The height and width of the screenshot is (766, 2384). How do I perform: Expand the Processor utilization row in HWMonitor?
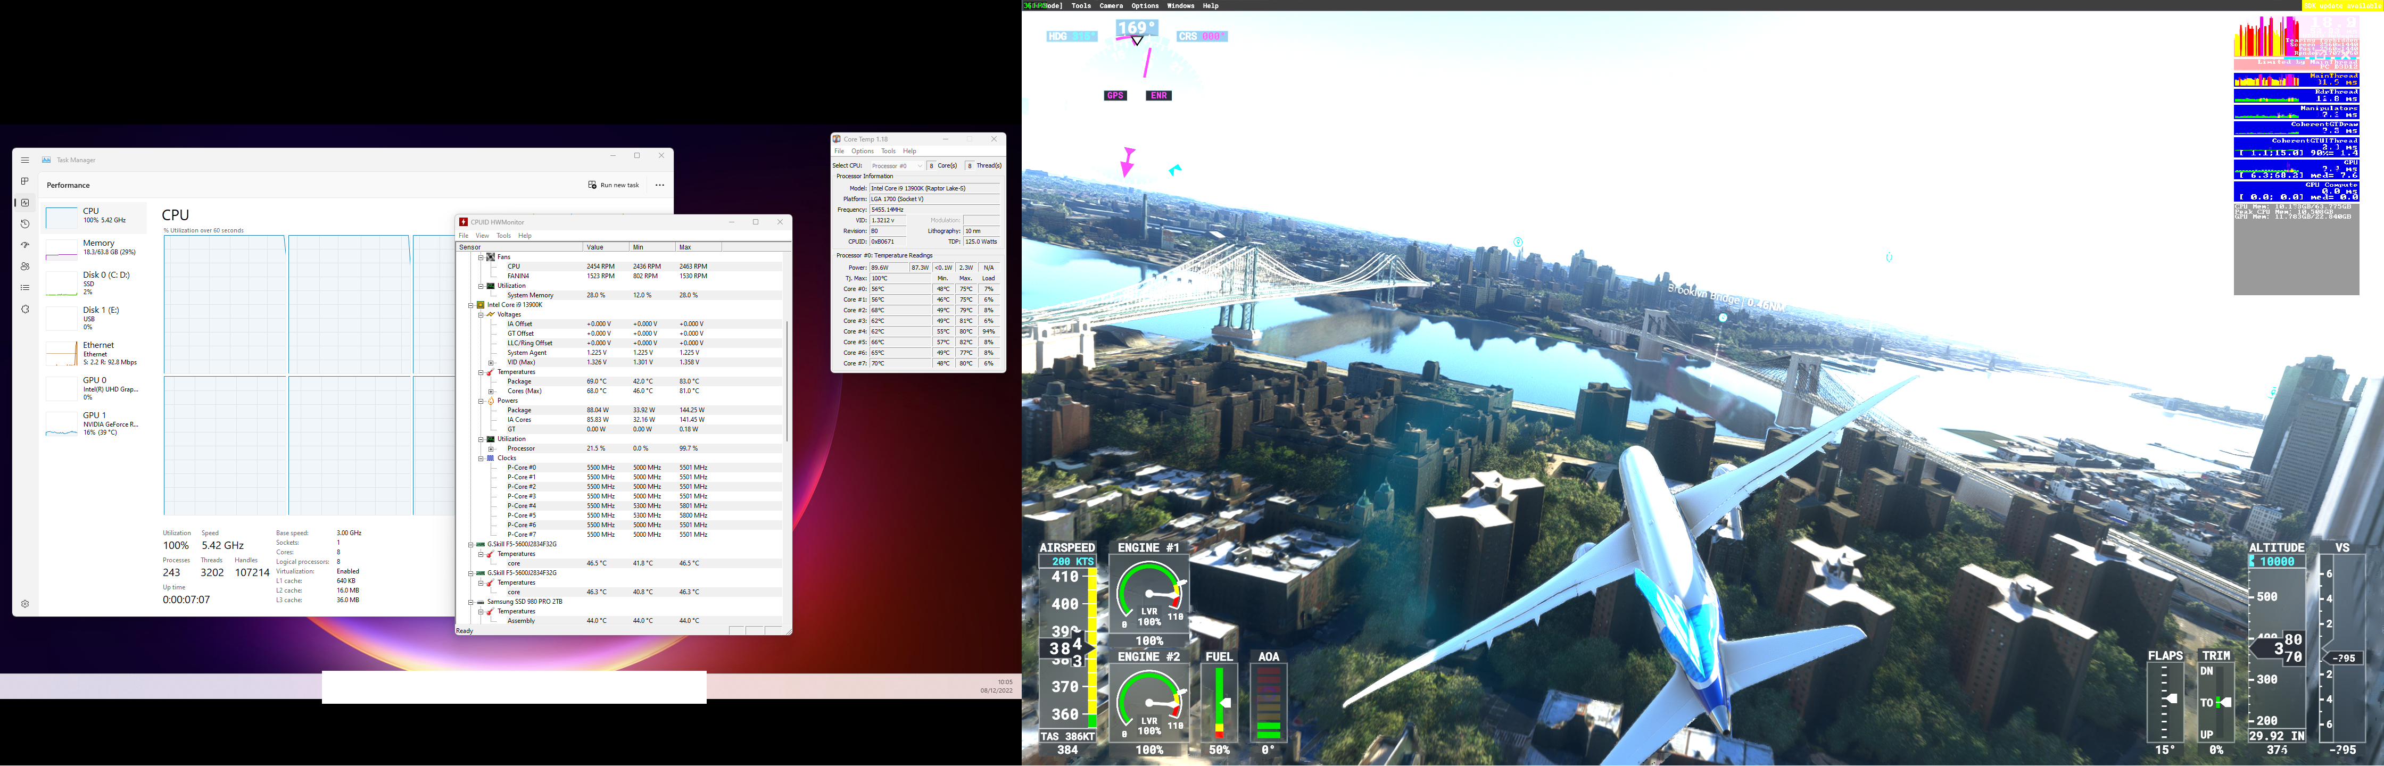pos(491,448)
